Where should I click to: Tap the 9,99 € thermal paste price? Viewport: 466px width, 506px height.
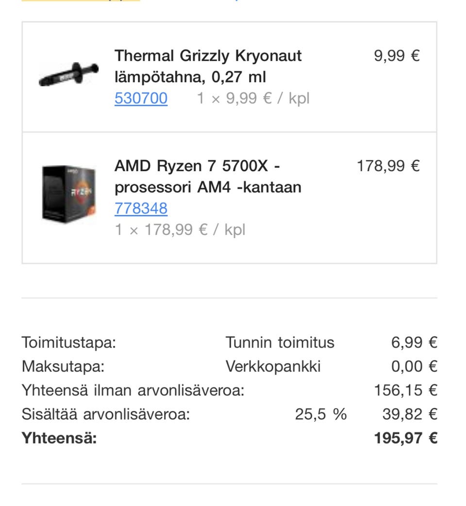click(397, 56)
